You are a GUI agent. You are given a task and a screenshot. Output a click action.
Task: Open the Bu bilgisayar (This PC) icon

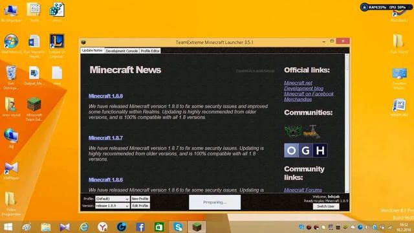click(11, 12)
